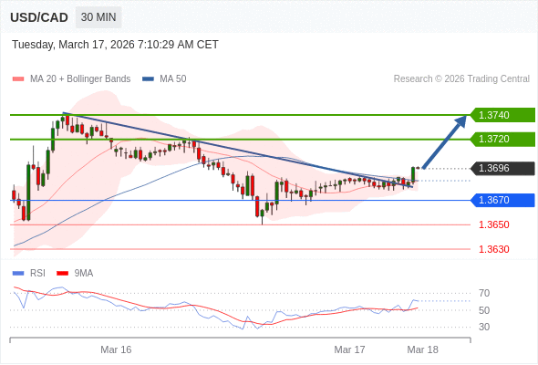
Task: Select the 30 MIN timeframe badge
Action: click(x=98, y=17)
